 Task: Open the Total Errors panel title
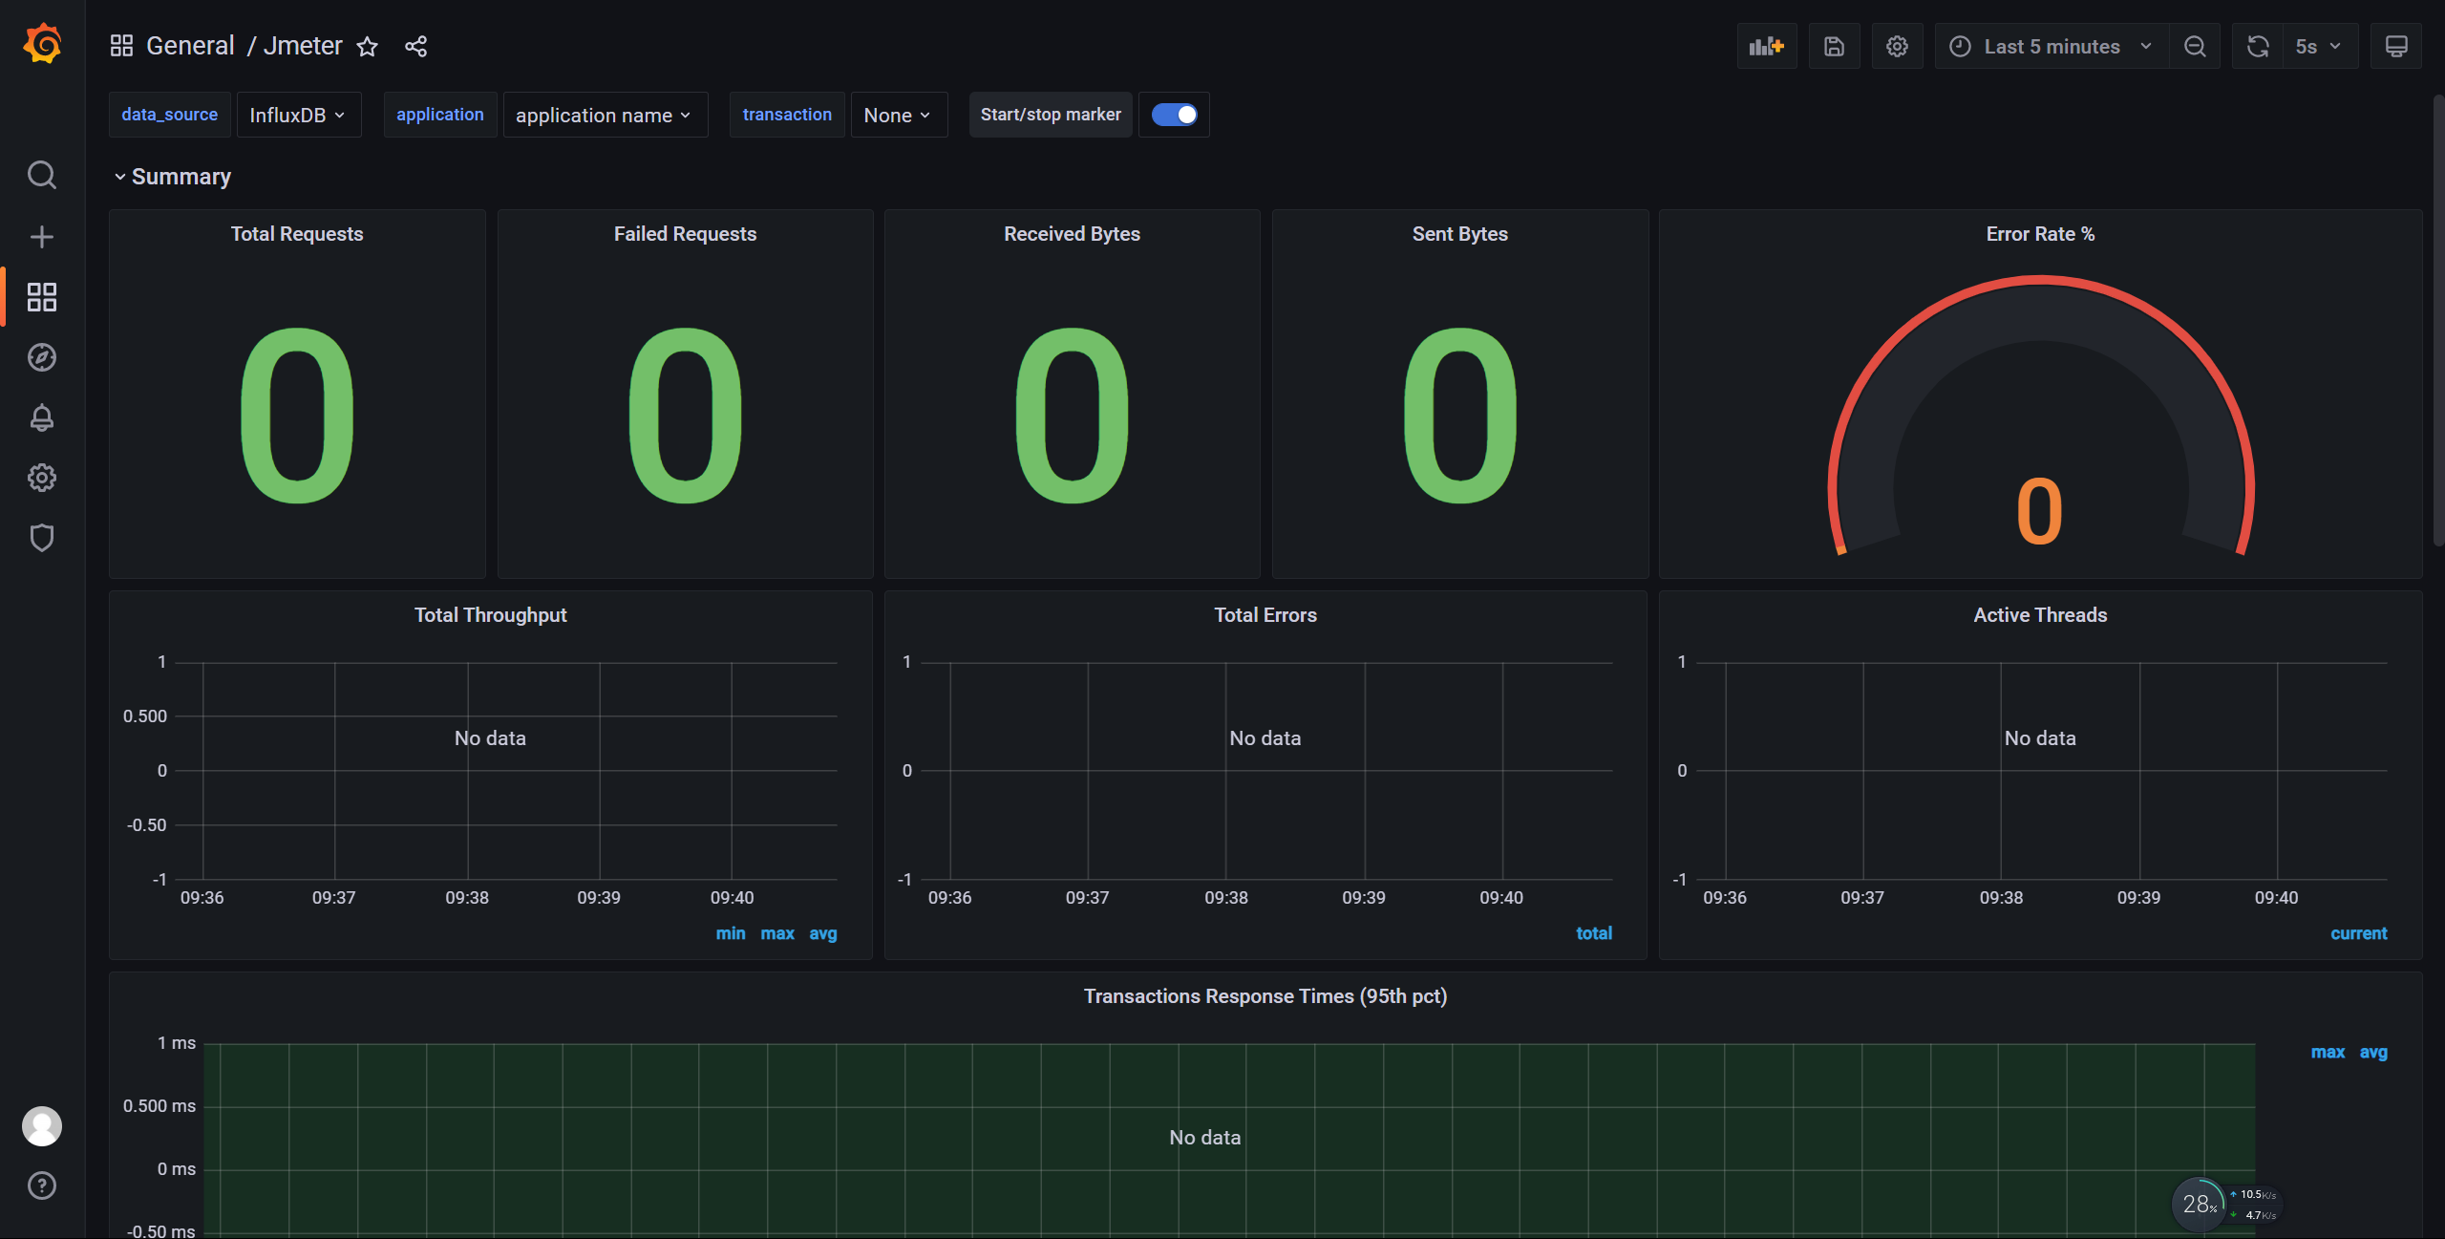[x=1265, y=615]
